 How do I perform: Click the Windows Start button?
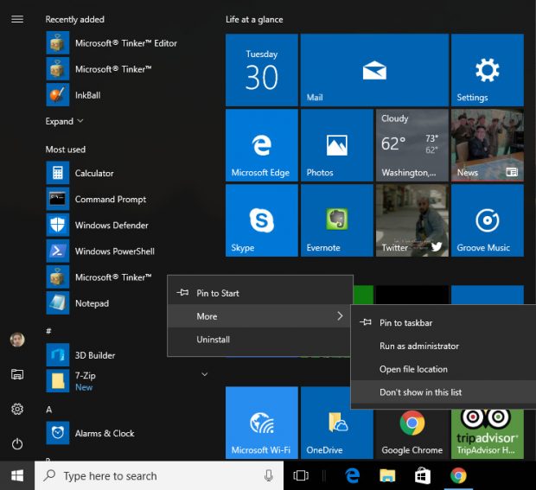(x=17, y=475)
